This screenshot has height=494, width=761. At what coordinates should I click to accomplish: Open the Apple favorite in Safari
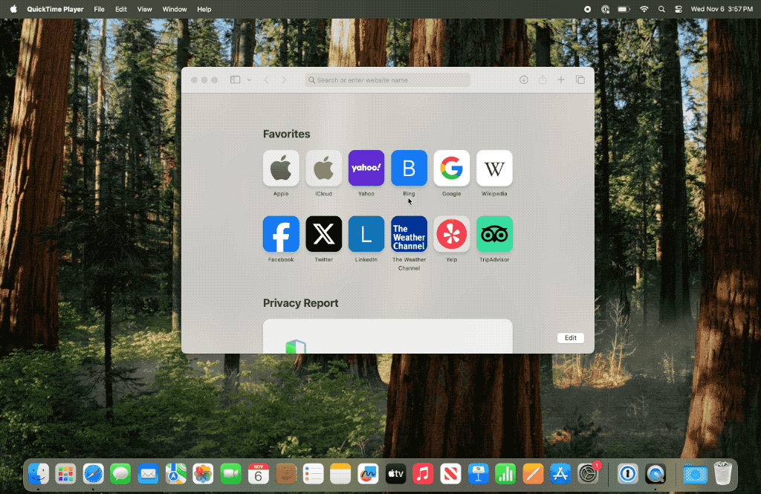[281, 168]
